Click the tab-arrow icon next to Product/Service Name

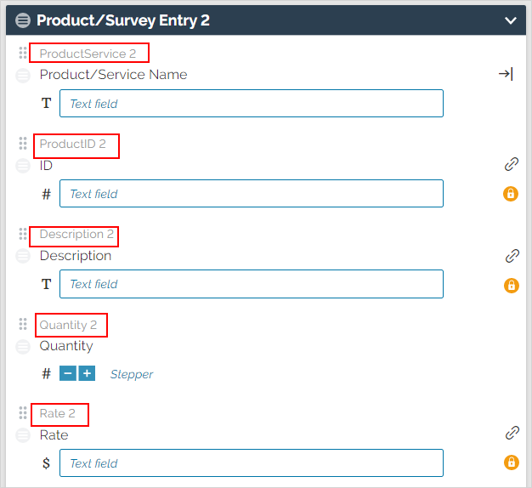tap(506, 74)
